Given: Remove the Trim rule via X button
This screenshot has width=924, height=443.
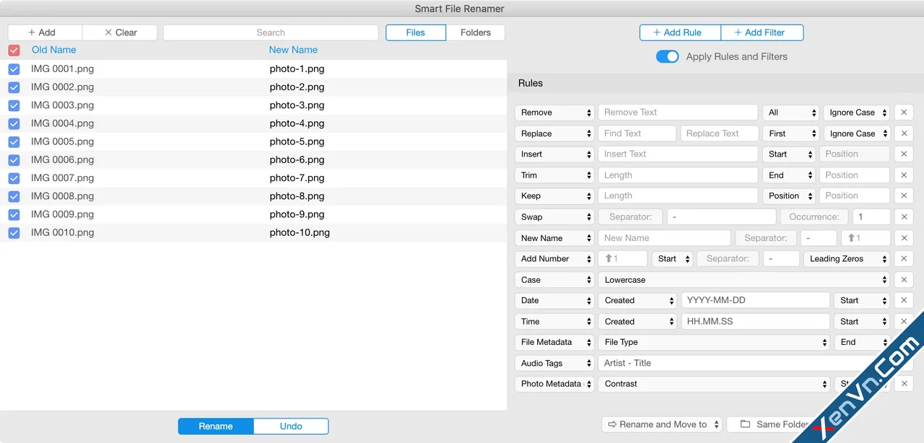Looking at the screenshot, I should click(904, 175).
